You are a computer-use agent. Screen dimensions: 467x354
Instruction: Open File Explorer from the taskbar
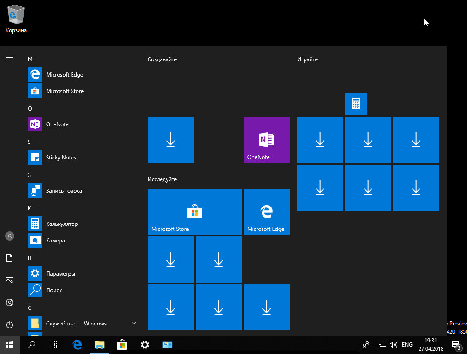[x=100, y=345]
